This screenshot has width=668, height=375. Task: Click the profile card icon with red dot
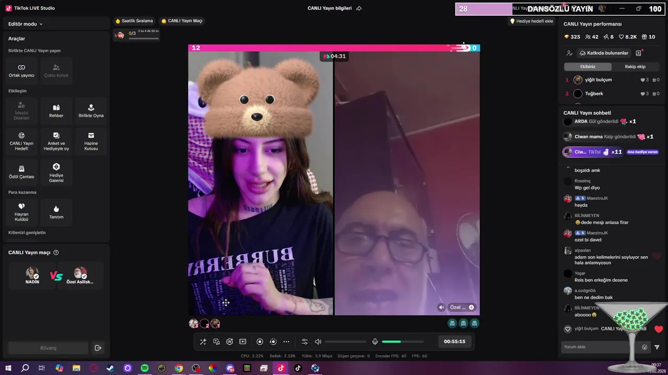coord(638,53)
